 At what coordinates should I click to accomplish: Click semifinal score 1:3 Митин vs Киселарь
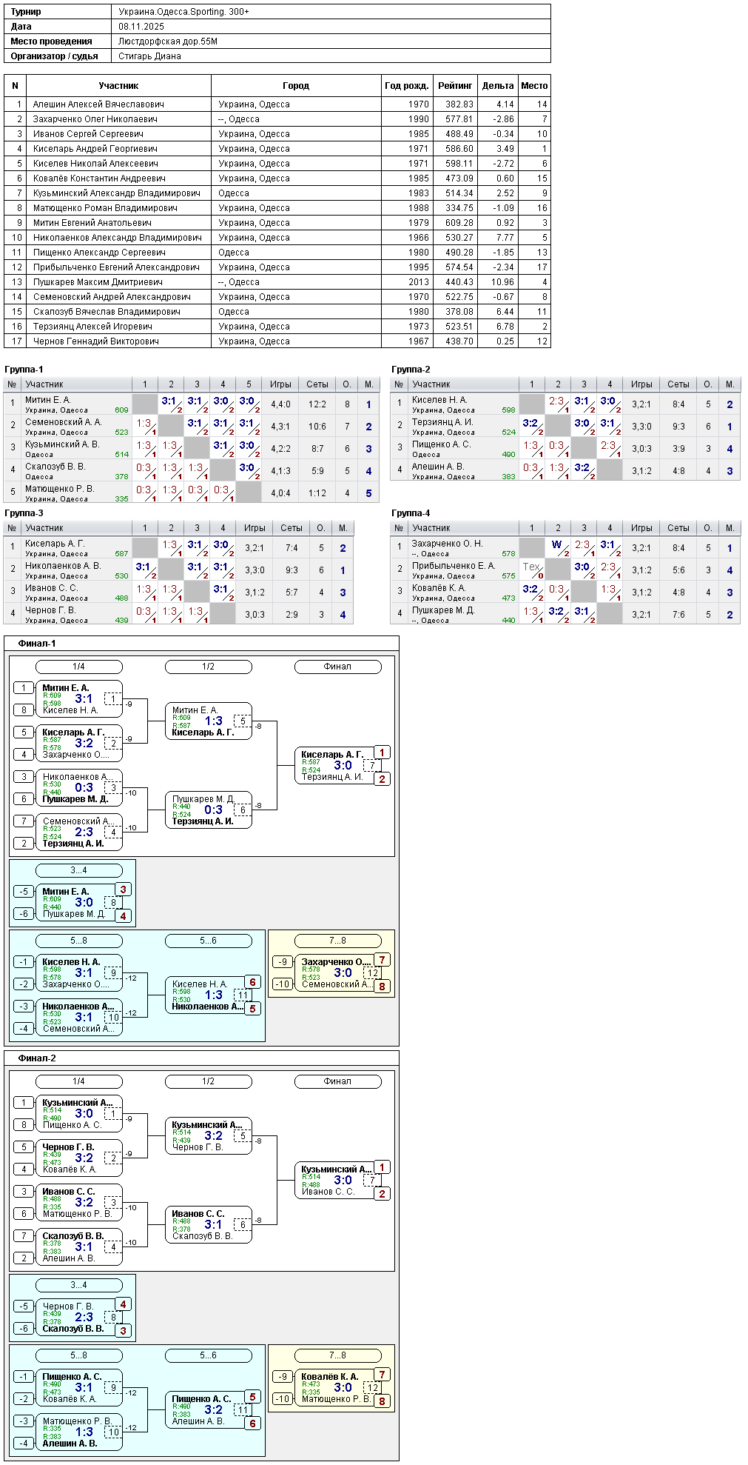(x=213, y=721)
